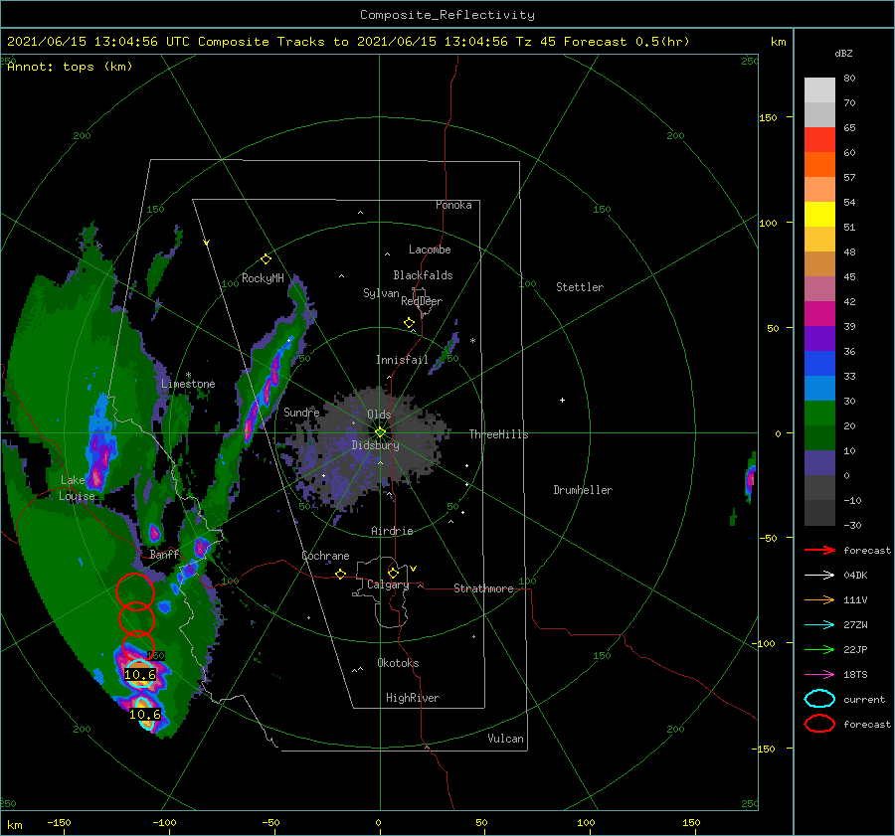Click the Innisfail town label
This screenshot has height=836, width=895.
pos(402,360)
